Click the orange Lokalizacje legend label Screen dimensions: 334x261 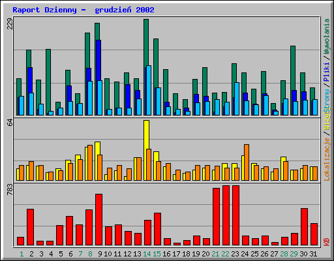coord(327,159)
